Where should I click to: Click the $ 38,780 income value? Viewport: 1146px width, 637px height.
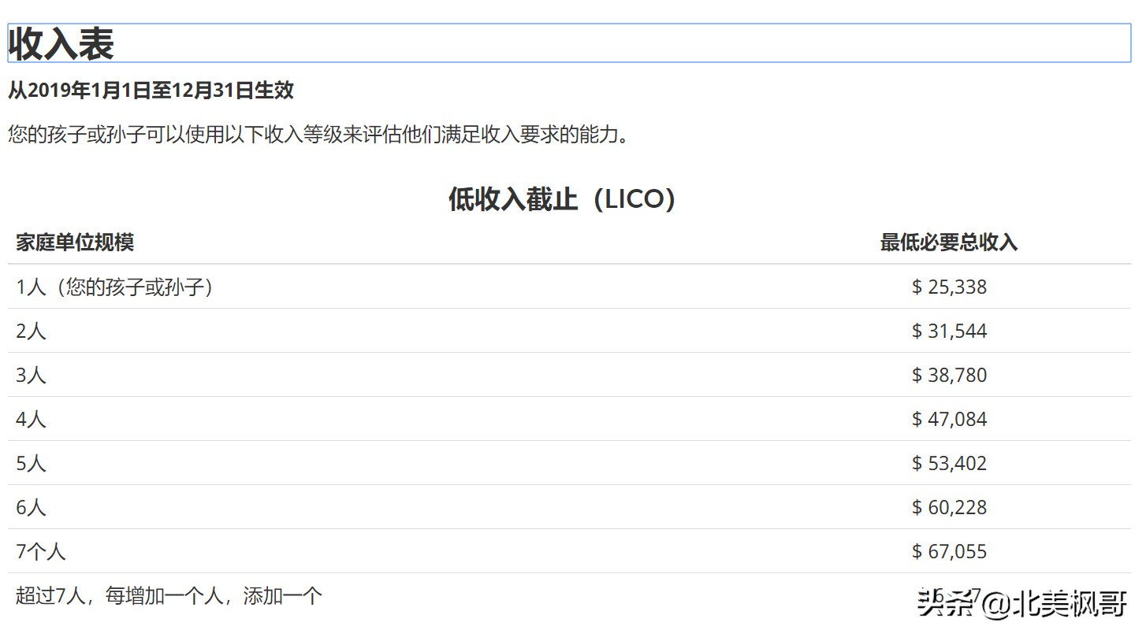click(947, 375)
